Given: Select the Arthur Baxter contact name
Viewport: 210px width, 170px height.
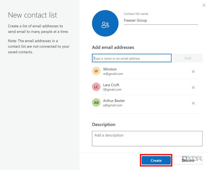Looking at the screenshot, I should (x=114, y=101).
